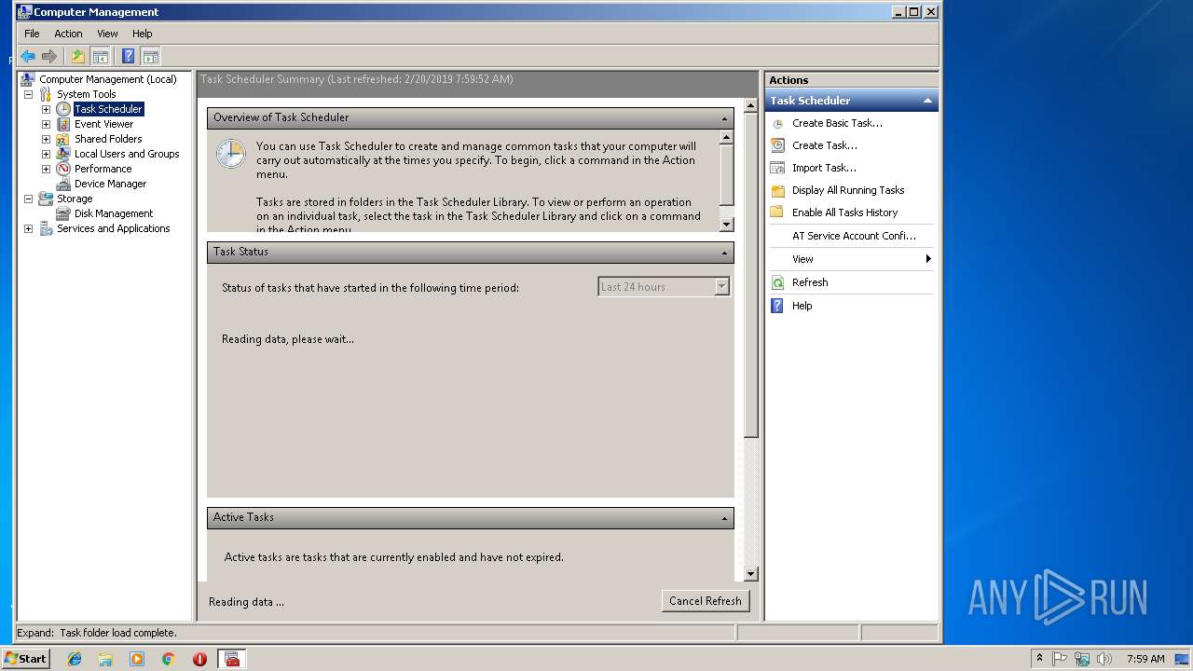Expand Local Users and Groups node
Viewport: 1193px width, 671px height.
46,154
